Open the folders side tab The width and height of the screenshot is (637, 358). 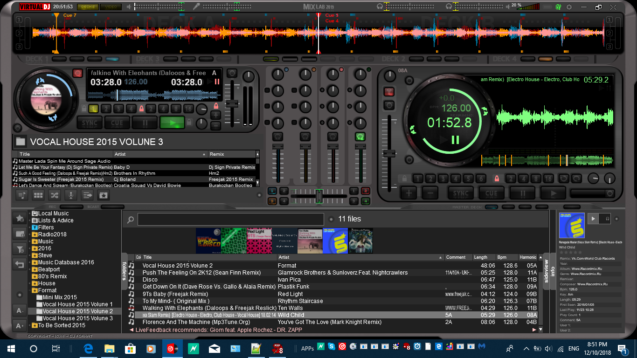(125, 271)
